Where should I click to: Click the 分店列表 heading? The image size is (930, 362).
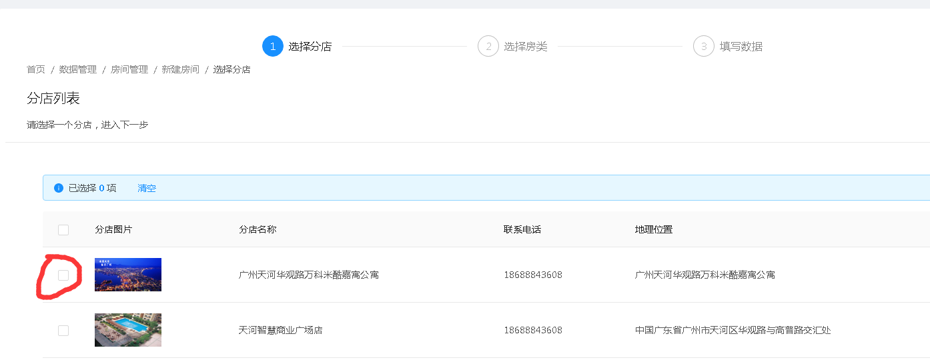[x=53, y=99]
